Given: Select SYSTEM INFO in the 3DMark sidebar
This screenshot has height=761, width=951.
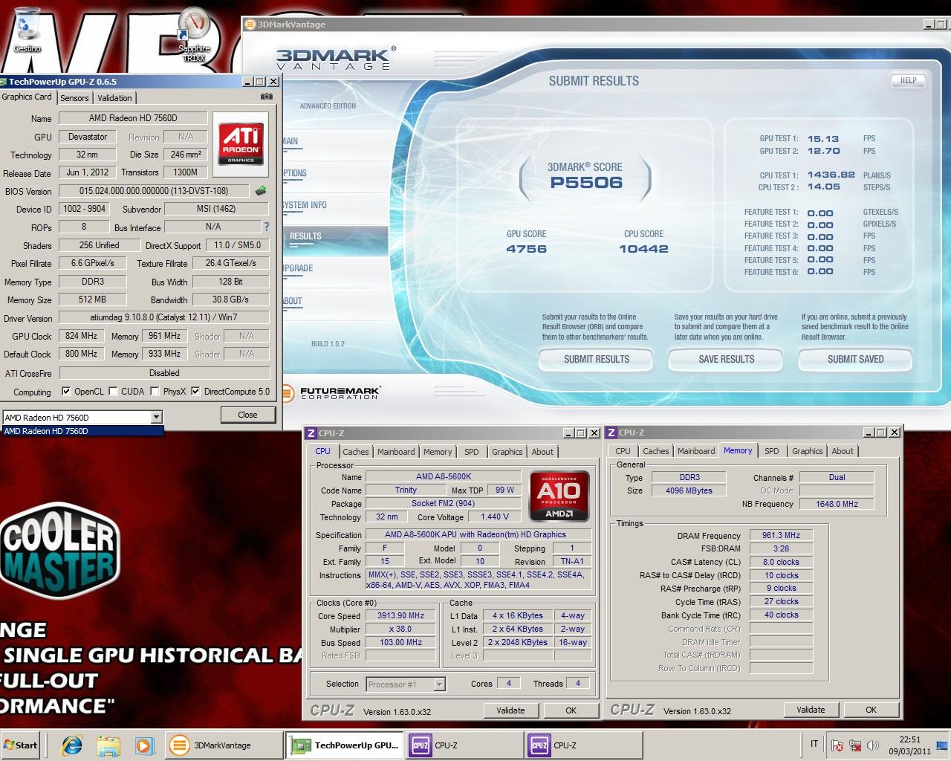Looking at the screenshot, I should 304,205.
